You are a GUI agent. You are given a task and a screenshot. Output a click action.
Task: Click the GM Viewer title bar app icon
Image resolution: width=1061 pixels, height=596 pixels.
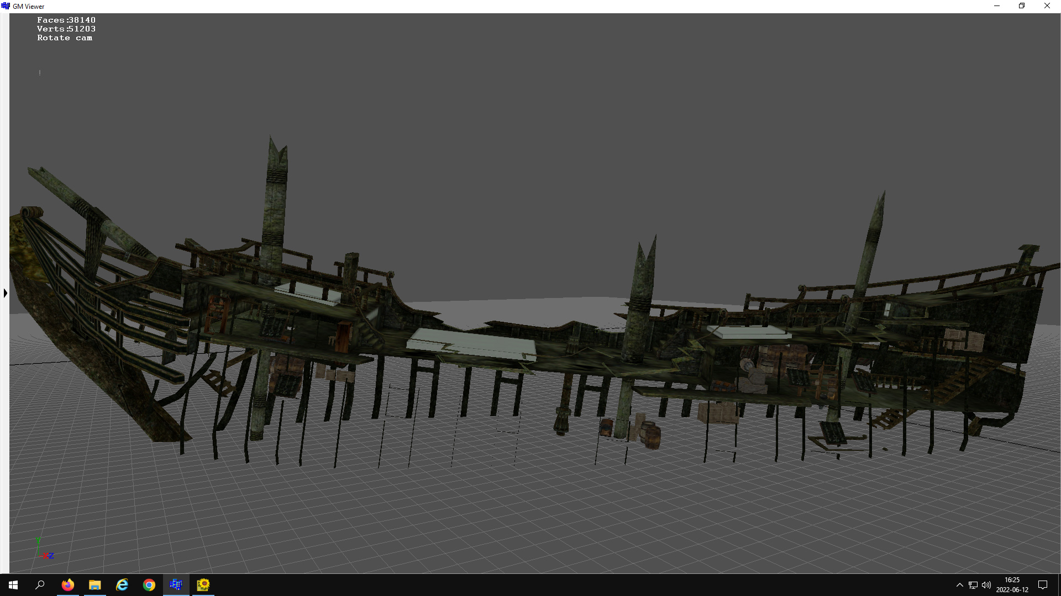(6, 6)
